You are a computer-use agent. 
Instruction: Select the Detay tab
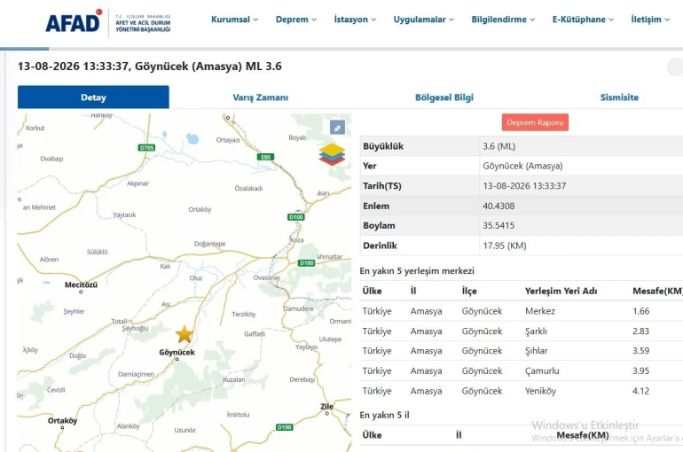(x=93, y=97)
